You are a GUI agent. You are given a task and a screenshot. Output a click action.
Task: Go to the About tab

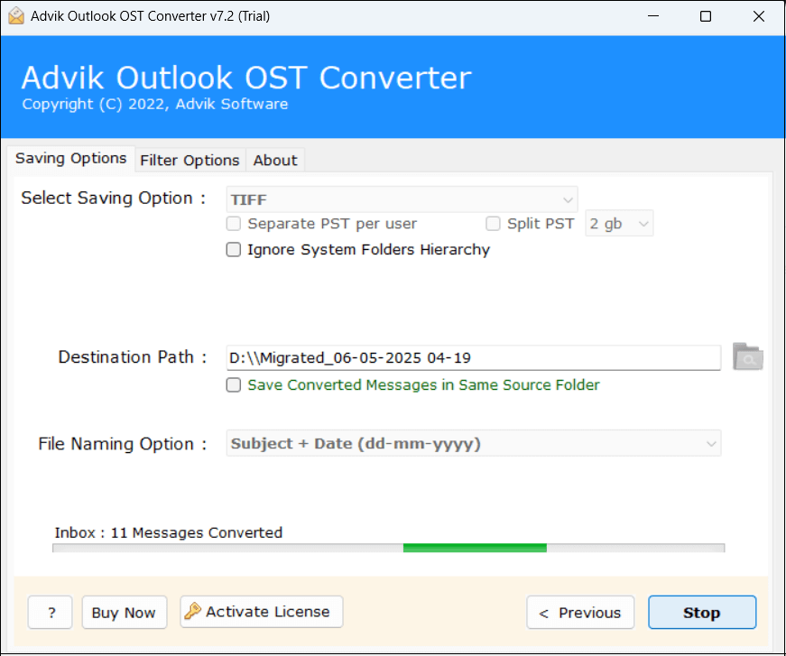coord(275,161)
